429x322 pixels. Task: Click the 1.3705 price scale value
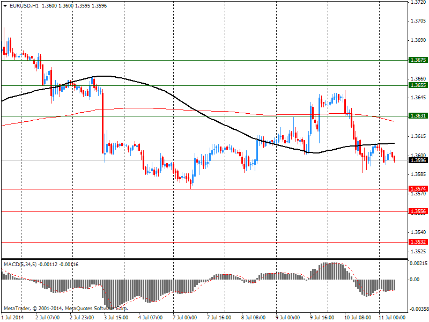pos(418,21)
